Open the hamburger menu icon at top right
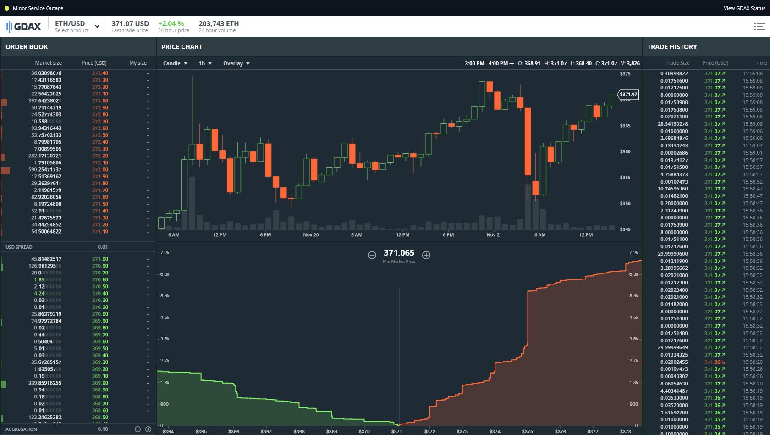The image size is (770, 435). tap(759, 27)
